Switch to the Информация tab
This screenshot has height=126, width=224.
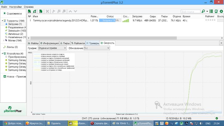pos(49,43)
